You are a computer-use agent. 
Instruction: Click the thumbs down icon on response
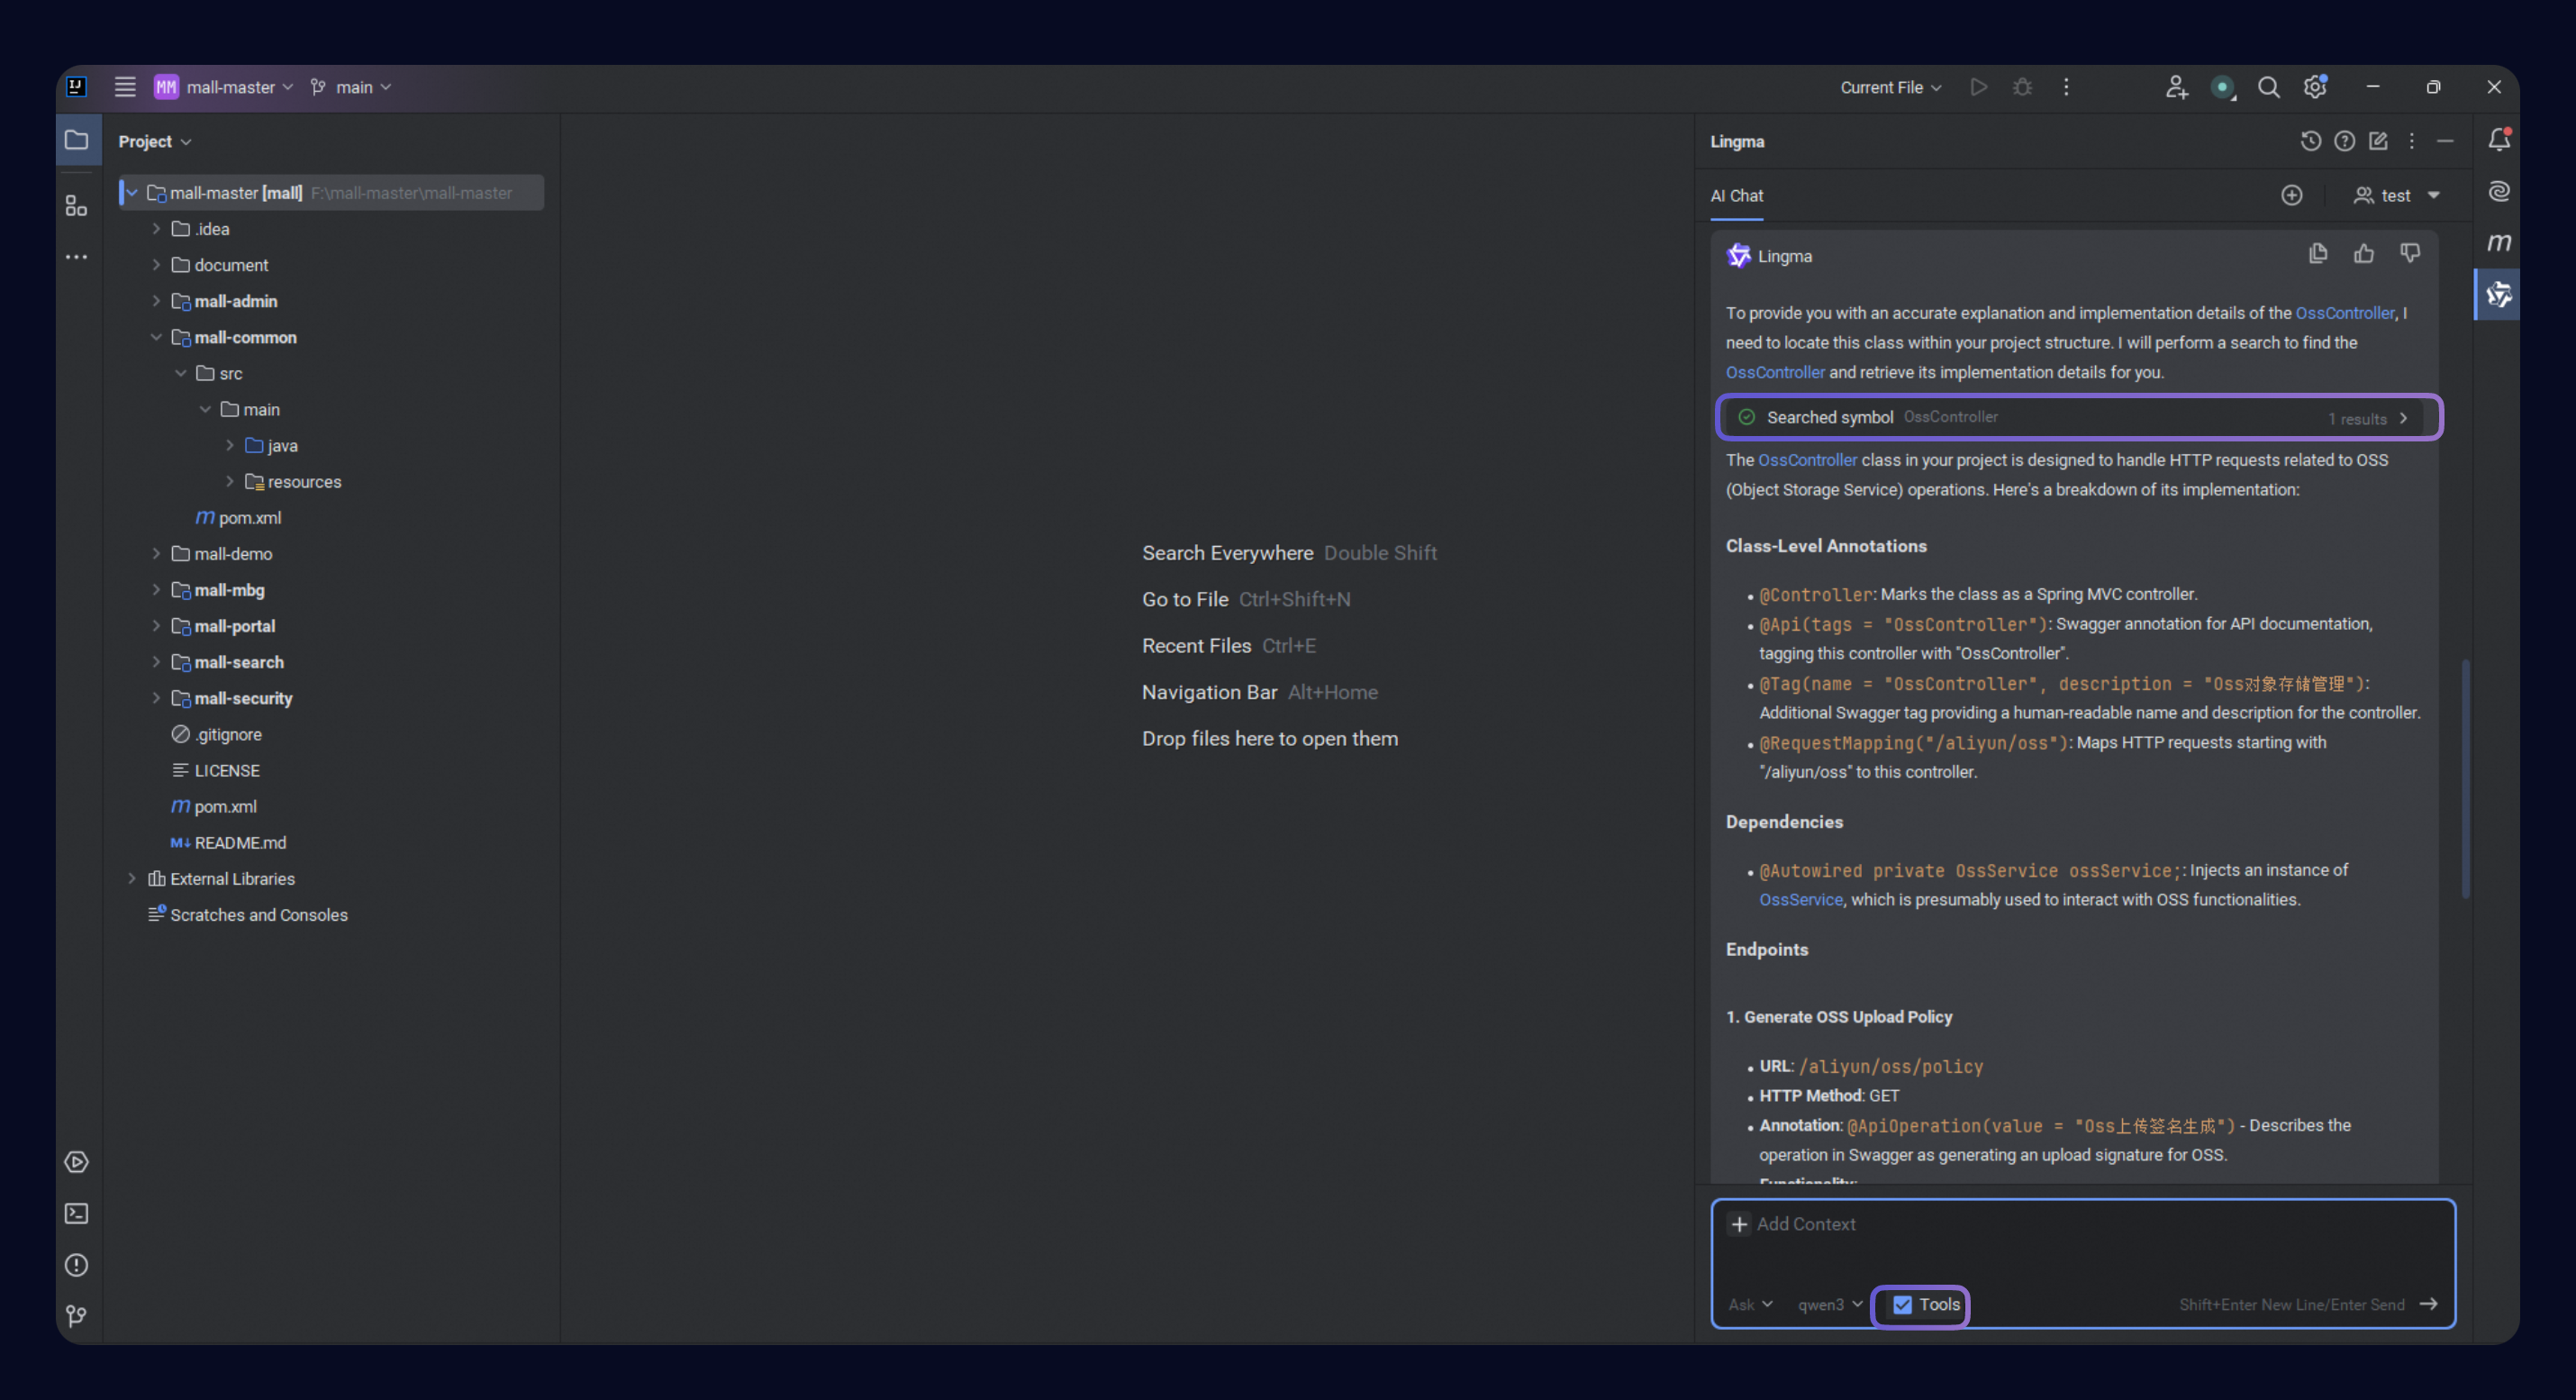point(2410,254)
